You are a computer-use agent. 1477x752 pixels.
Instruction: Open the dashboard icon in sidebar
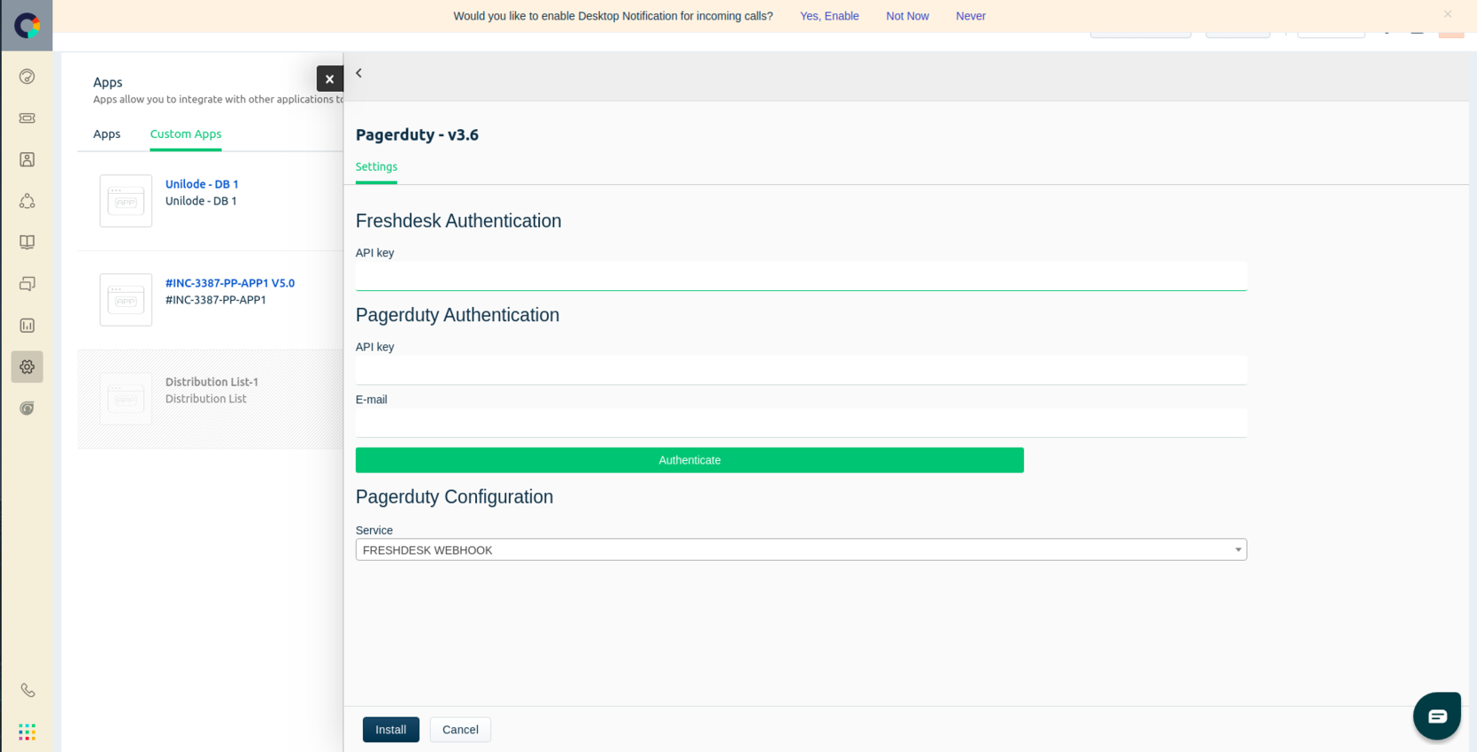point(27,77)
